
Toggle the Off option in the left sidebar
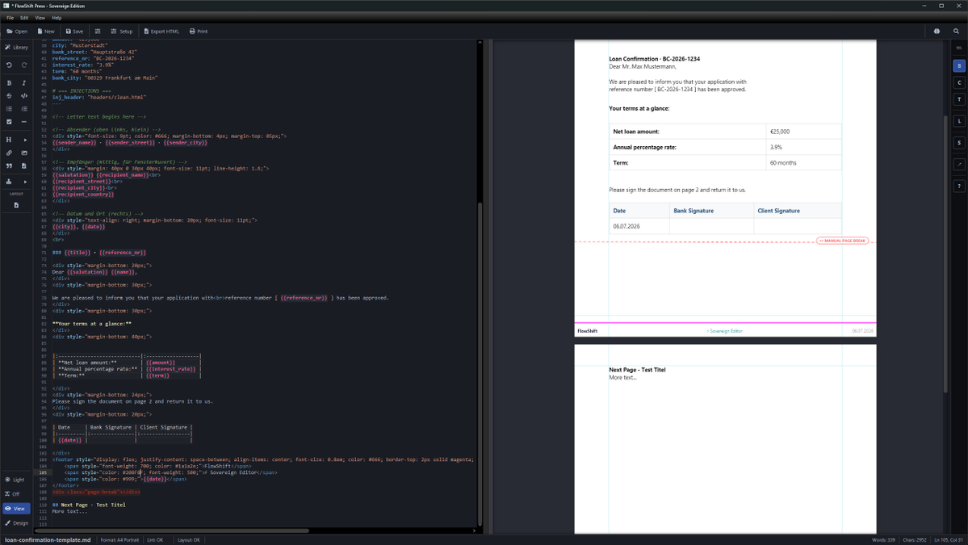pyautogui.click(x=13, y=494)
